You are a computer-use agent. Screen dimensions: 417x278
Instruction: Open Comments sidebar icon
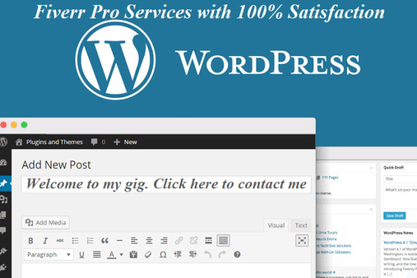(x=3, y=231)
